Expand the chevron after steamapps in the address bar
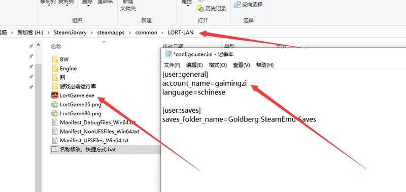Viewport: 406px width, 192px height. [130, 33]
